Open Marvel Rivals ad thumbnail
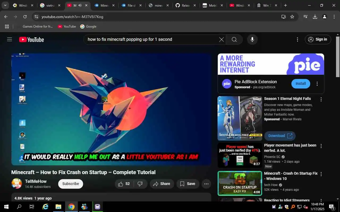This screenshot has width=340, height=212. point(240,118)
